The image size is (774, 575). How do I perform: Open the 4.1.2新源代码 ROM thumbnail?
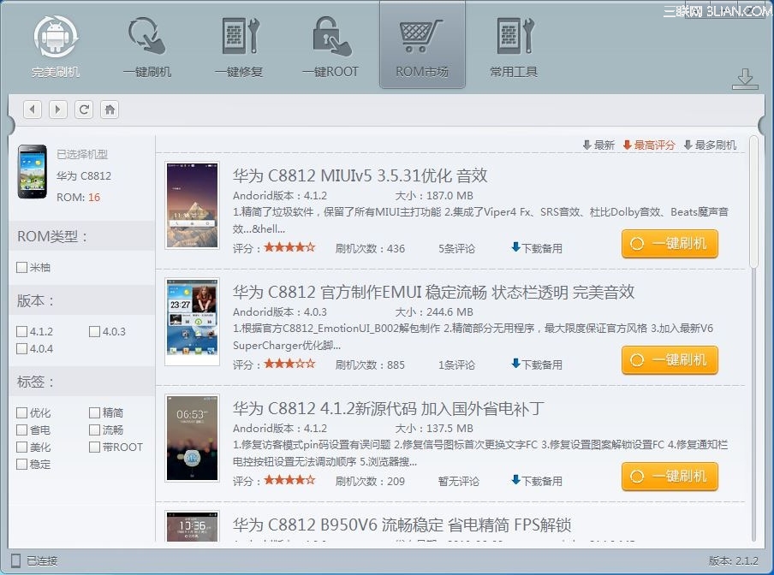(x=192, y=438)
